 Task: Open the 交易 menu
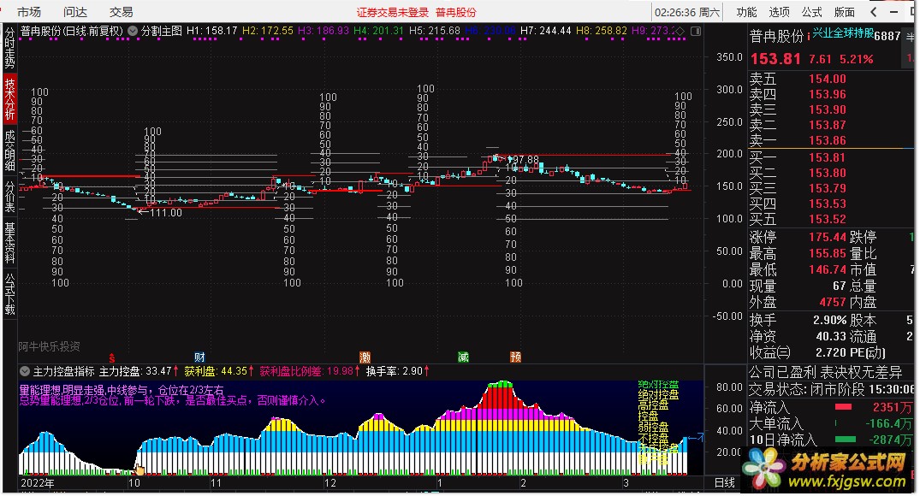(121, 12)
